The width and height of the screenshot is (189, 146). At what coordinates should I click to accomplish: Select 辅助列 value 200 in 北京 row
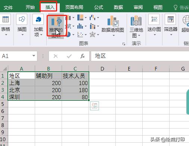click(48, 90)
